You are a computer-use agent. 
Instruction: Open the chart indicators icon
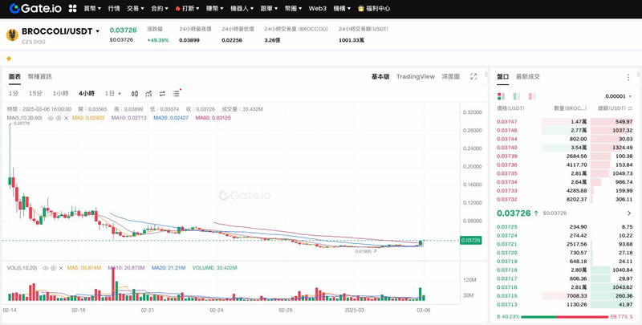[x=148, y=94]
